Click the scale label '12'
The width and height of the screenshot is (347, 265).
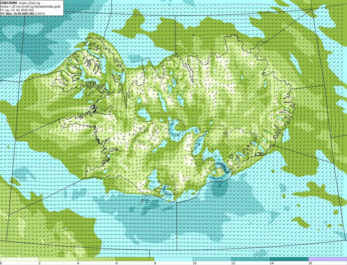point(233,263)
